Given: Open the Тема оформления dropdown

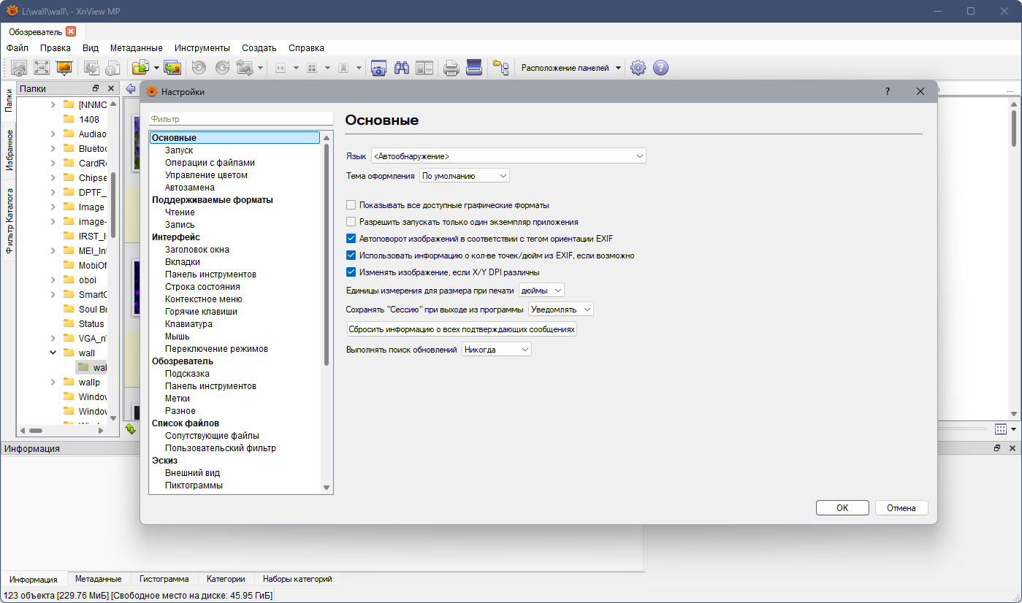Looking at the screenshot, I should point(465,176).
